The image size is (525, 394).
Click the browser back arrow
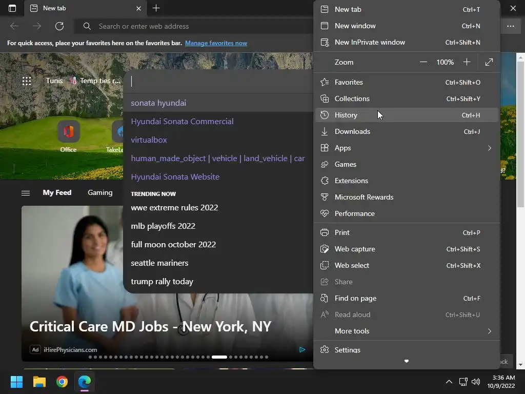click(x=14, y=26)
